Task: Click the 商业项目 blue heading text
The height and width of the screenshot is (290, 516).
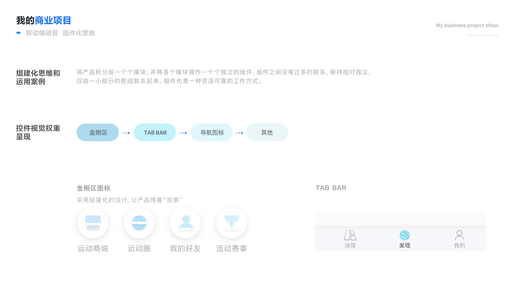Action: click(x=53, y=20)
